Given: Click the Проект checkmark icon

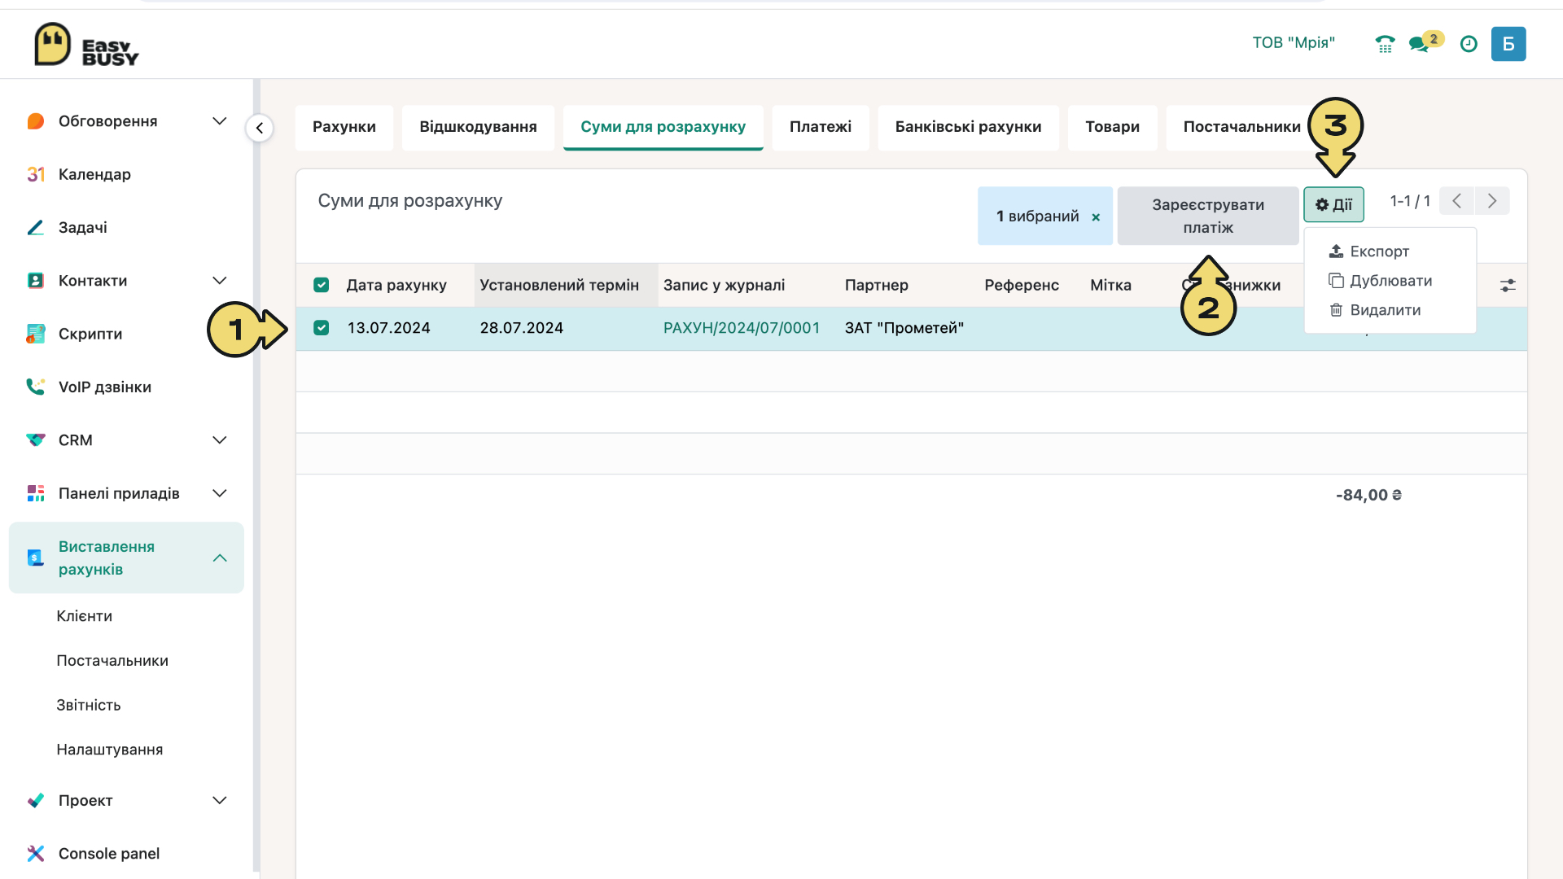Looking at the screenshot, I should [x=36, y=800].
